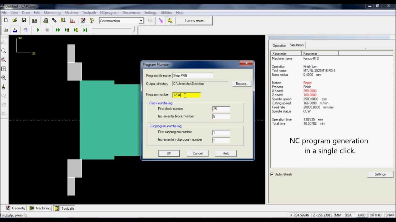Click the fit-all four-arrows icon
Viewport: 396px width, 222px height.
[x=4, y=69]
